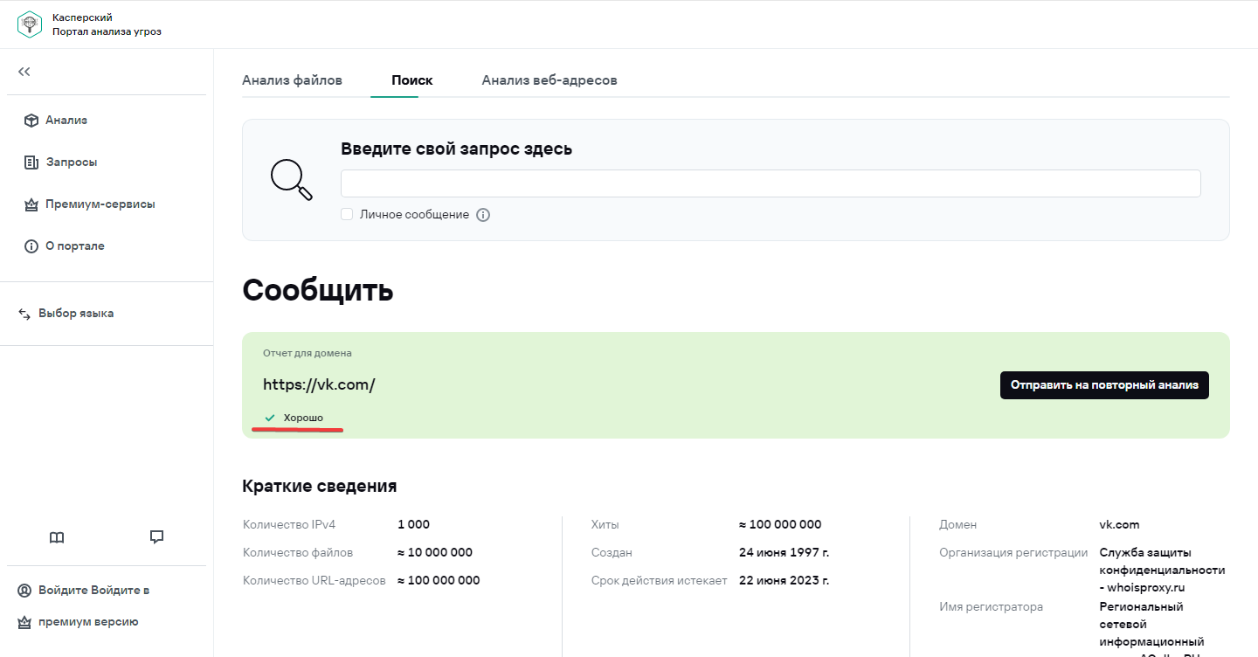Click the О портале info icon
This screenshot has height=657, width=1258.
(31, 246)
